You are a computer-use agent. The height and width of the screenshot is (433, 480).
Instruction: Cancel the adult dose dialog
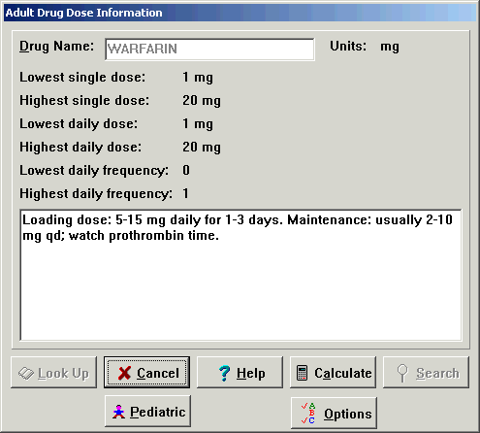pyautogui.click(x=146, y=373)
